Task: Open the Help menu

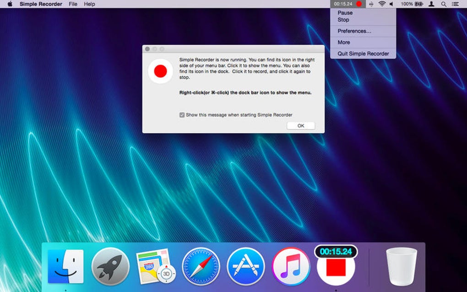Action: coord(89,4)
